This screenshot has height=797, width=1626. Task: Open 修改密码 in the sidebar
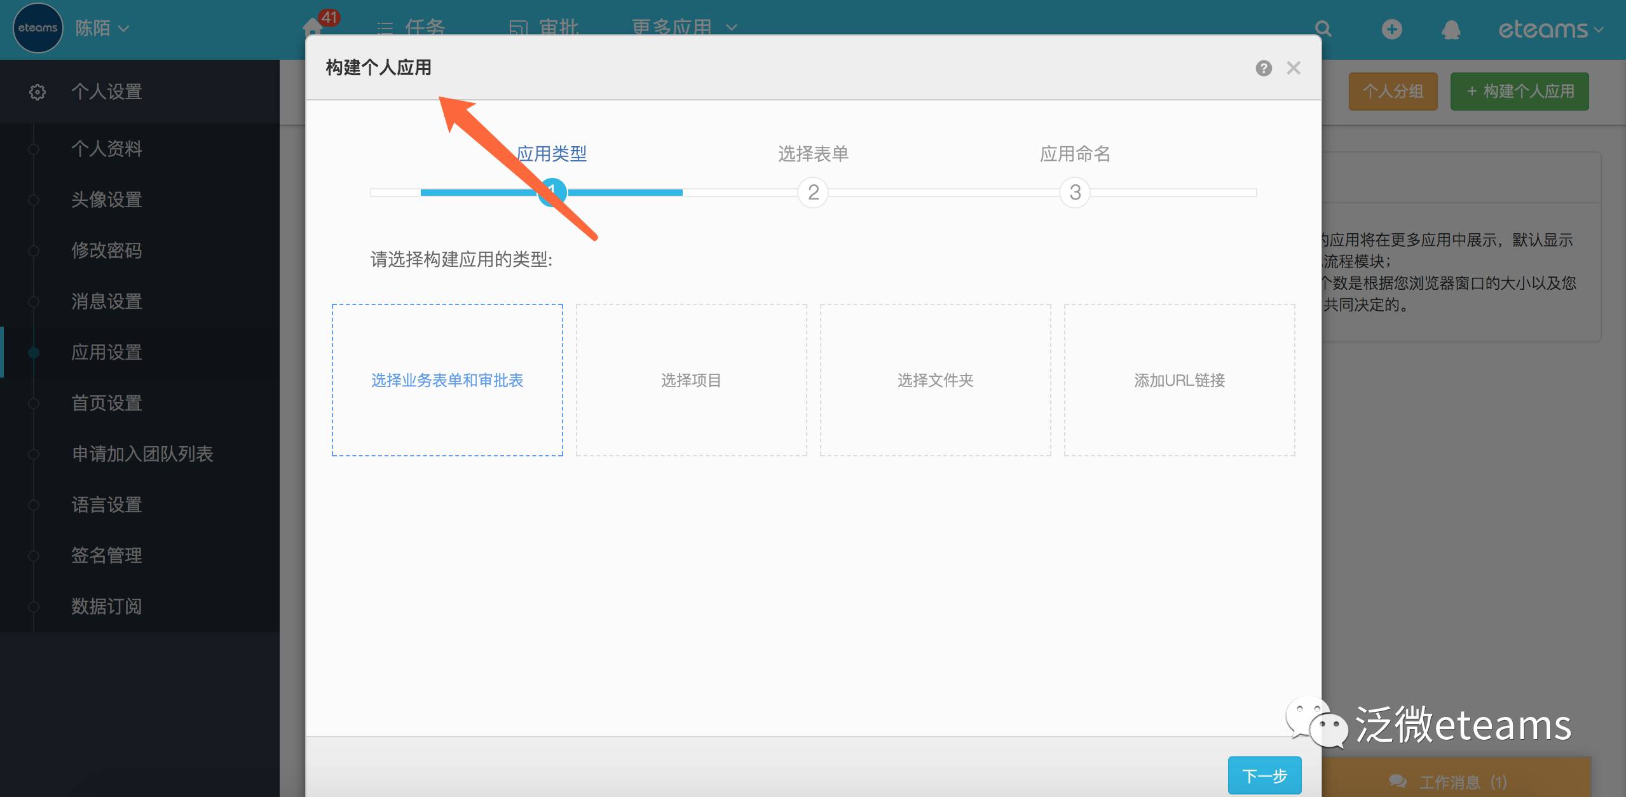(x=107, y=250)
